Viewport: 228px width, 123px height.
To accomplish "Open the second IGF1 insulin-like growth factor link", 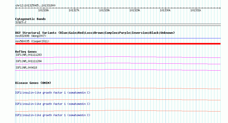I will [x=53, y=104].
